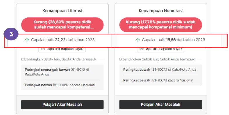Select Peringkat menengah bawah (61-80%) Kab./Kota row
Image resolution: width=229 pixels, height=115 pixels.
coord(62,72)
